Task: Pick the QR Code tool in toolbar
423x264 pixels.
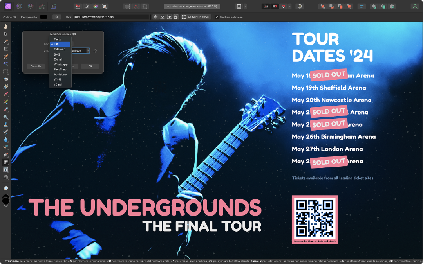Action: click(5, 162)
